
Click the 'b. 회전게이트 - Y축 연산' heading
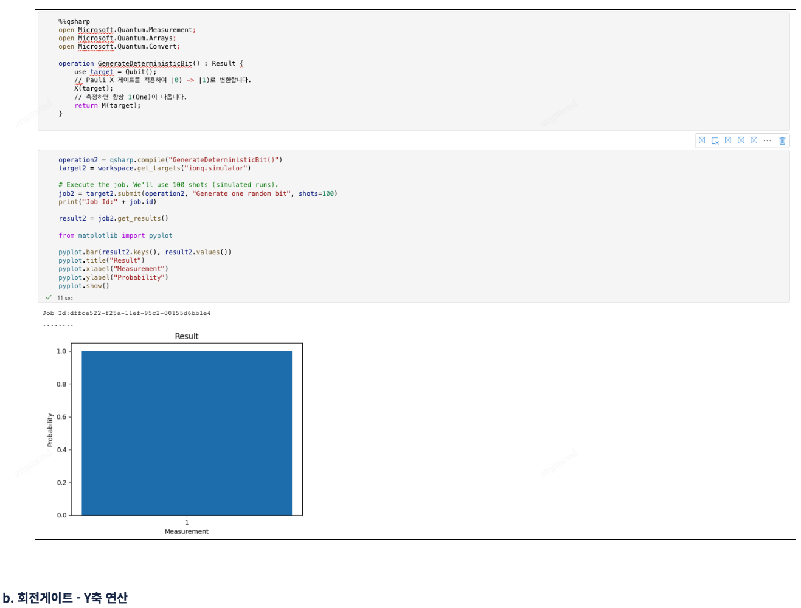tap(65, 598)
